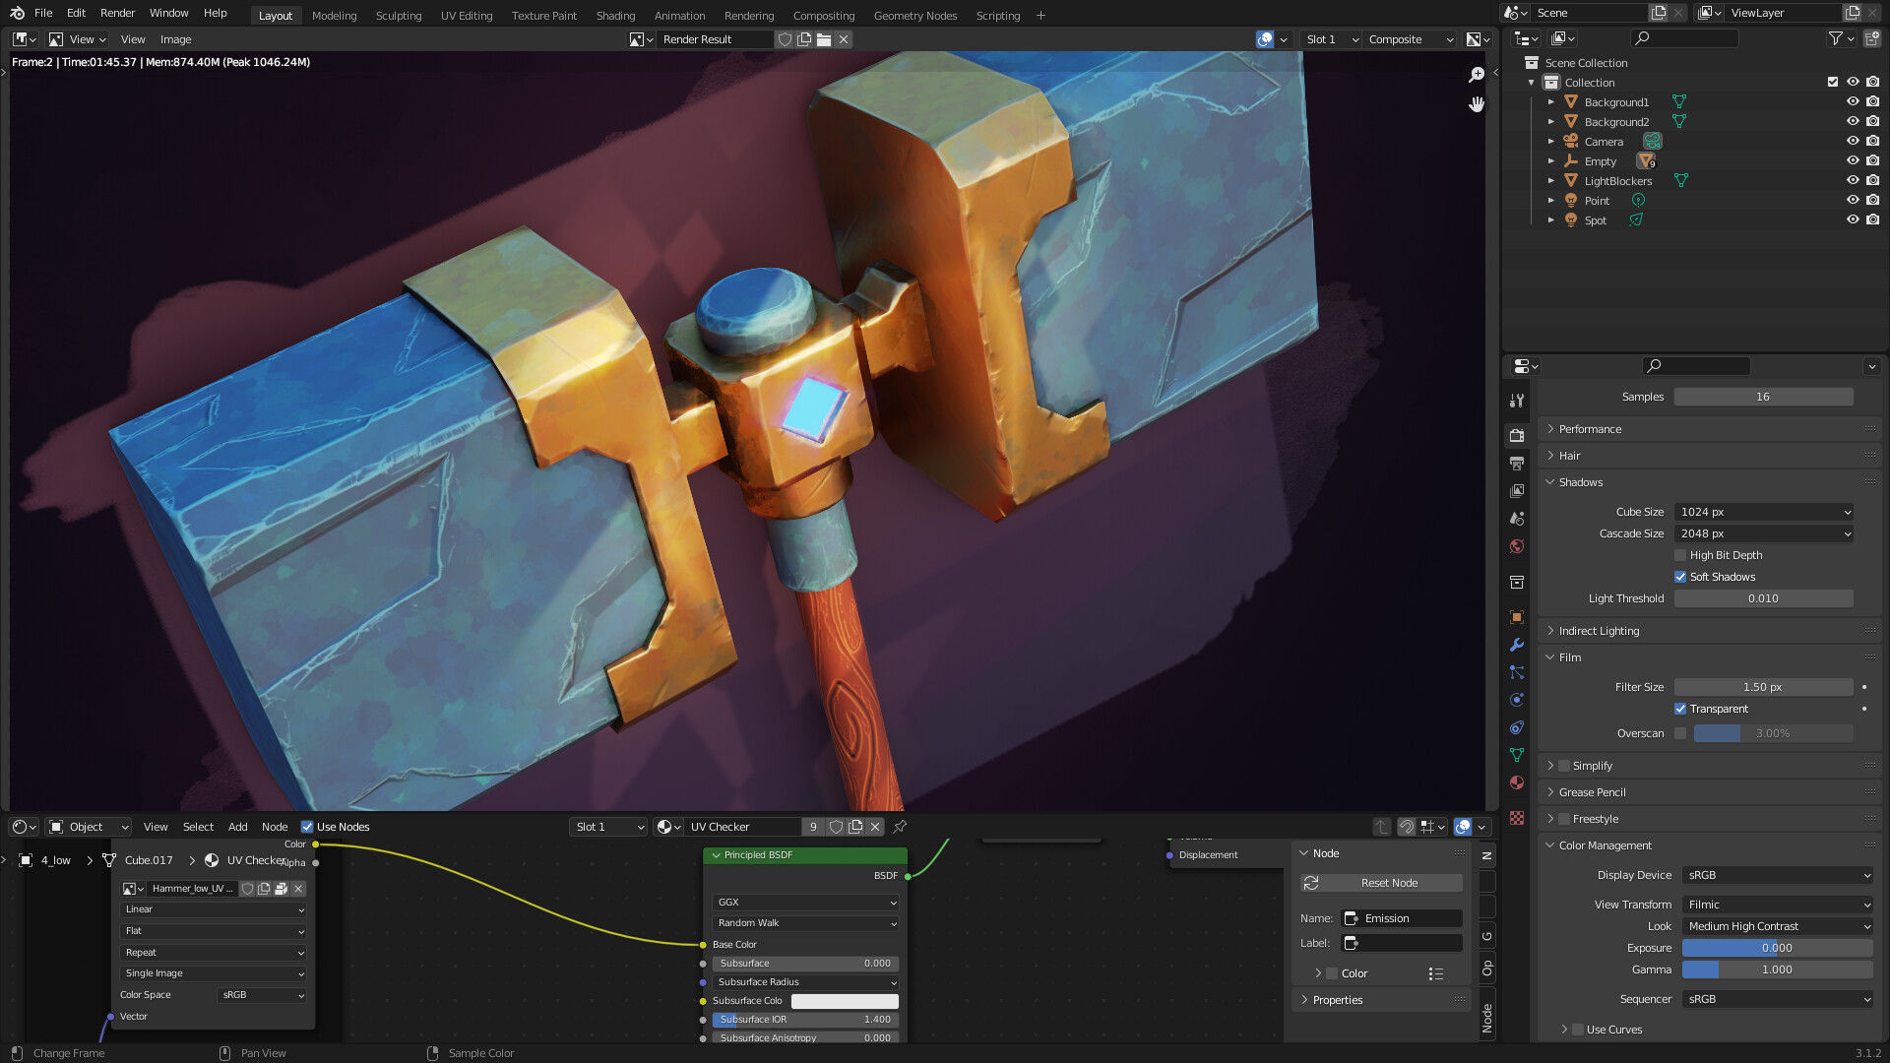
Task: Open the Collection properties tab icon
Action: [1517, 582]
